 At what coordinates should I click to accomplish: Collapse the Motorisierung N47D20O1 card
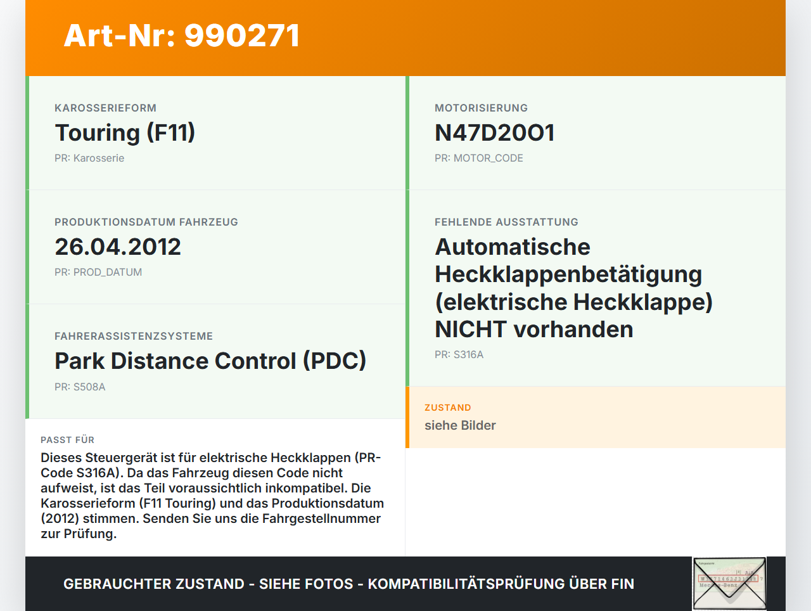coord(596,132)
